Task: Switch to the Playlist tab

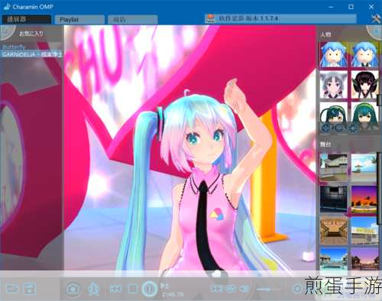Action: [x=79, y=20]
